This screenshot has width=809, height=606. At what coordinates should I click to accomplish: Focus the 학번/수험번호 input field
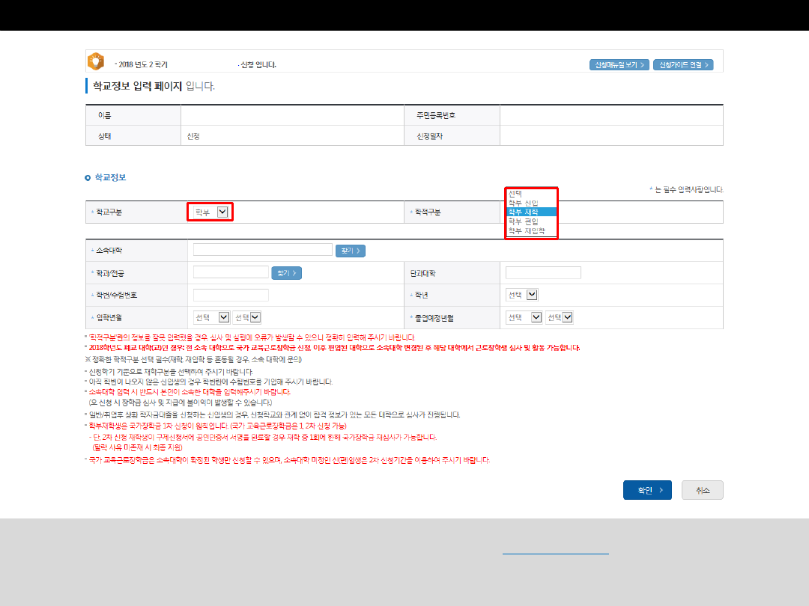pos(231,295)
